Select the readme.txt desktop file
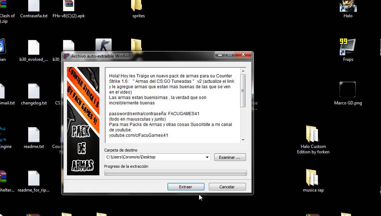This screenshot has height=216, width=381. (34, 138)
